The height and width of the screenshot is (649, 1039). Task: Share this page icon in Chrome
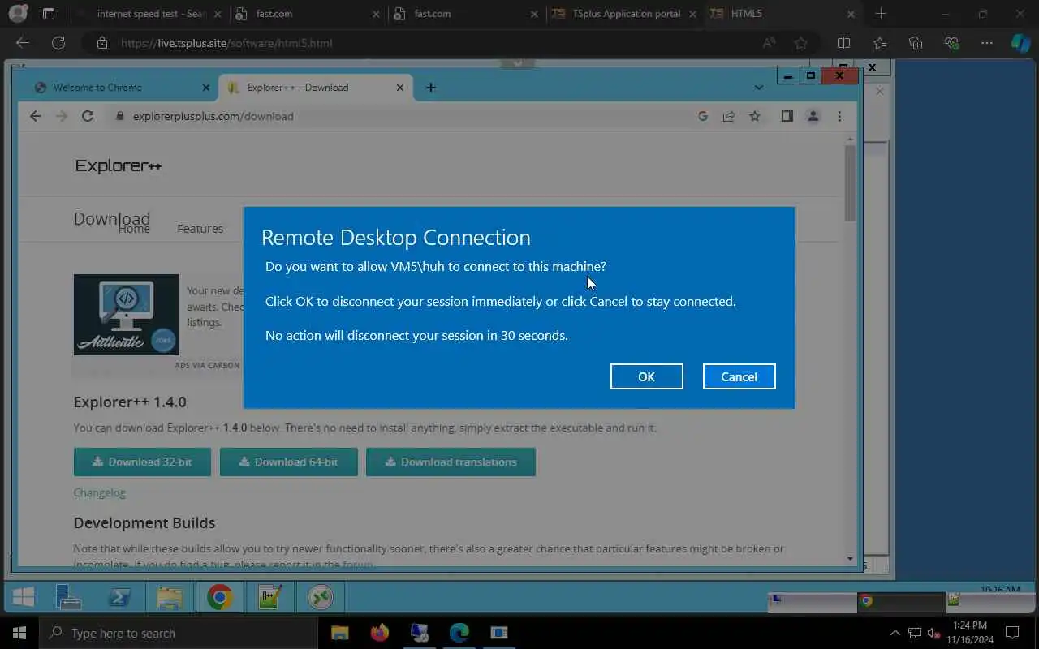729,116
